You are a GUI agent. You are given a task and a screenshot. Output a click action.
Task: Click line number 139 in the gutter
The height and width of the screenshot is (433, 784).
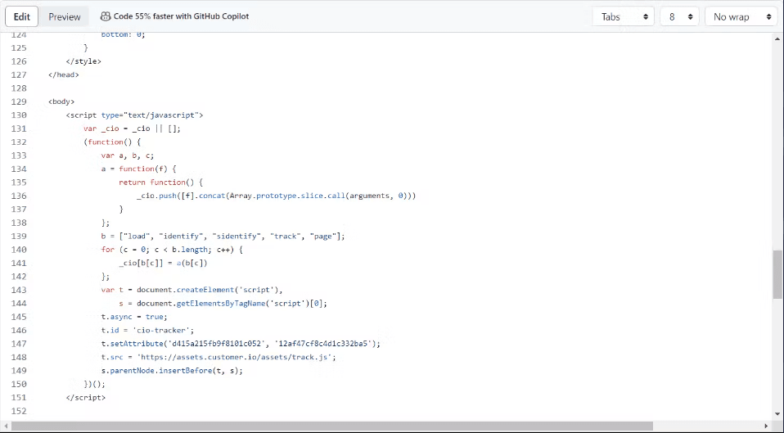click(19, 236)
